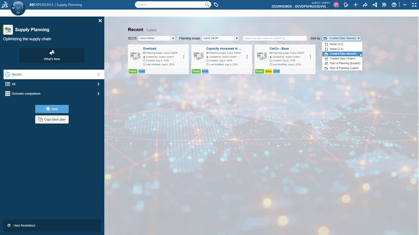Open the CarCo - Base plan title
Image resolution: width=419 pixels, height=235 pixels.
(279, 48)
